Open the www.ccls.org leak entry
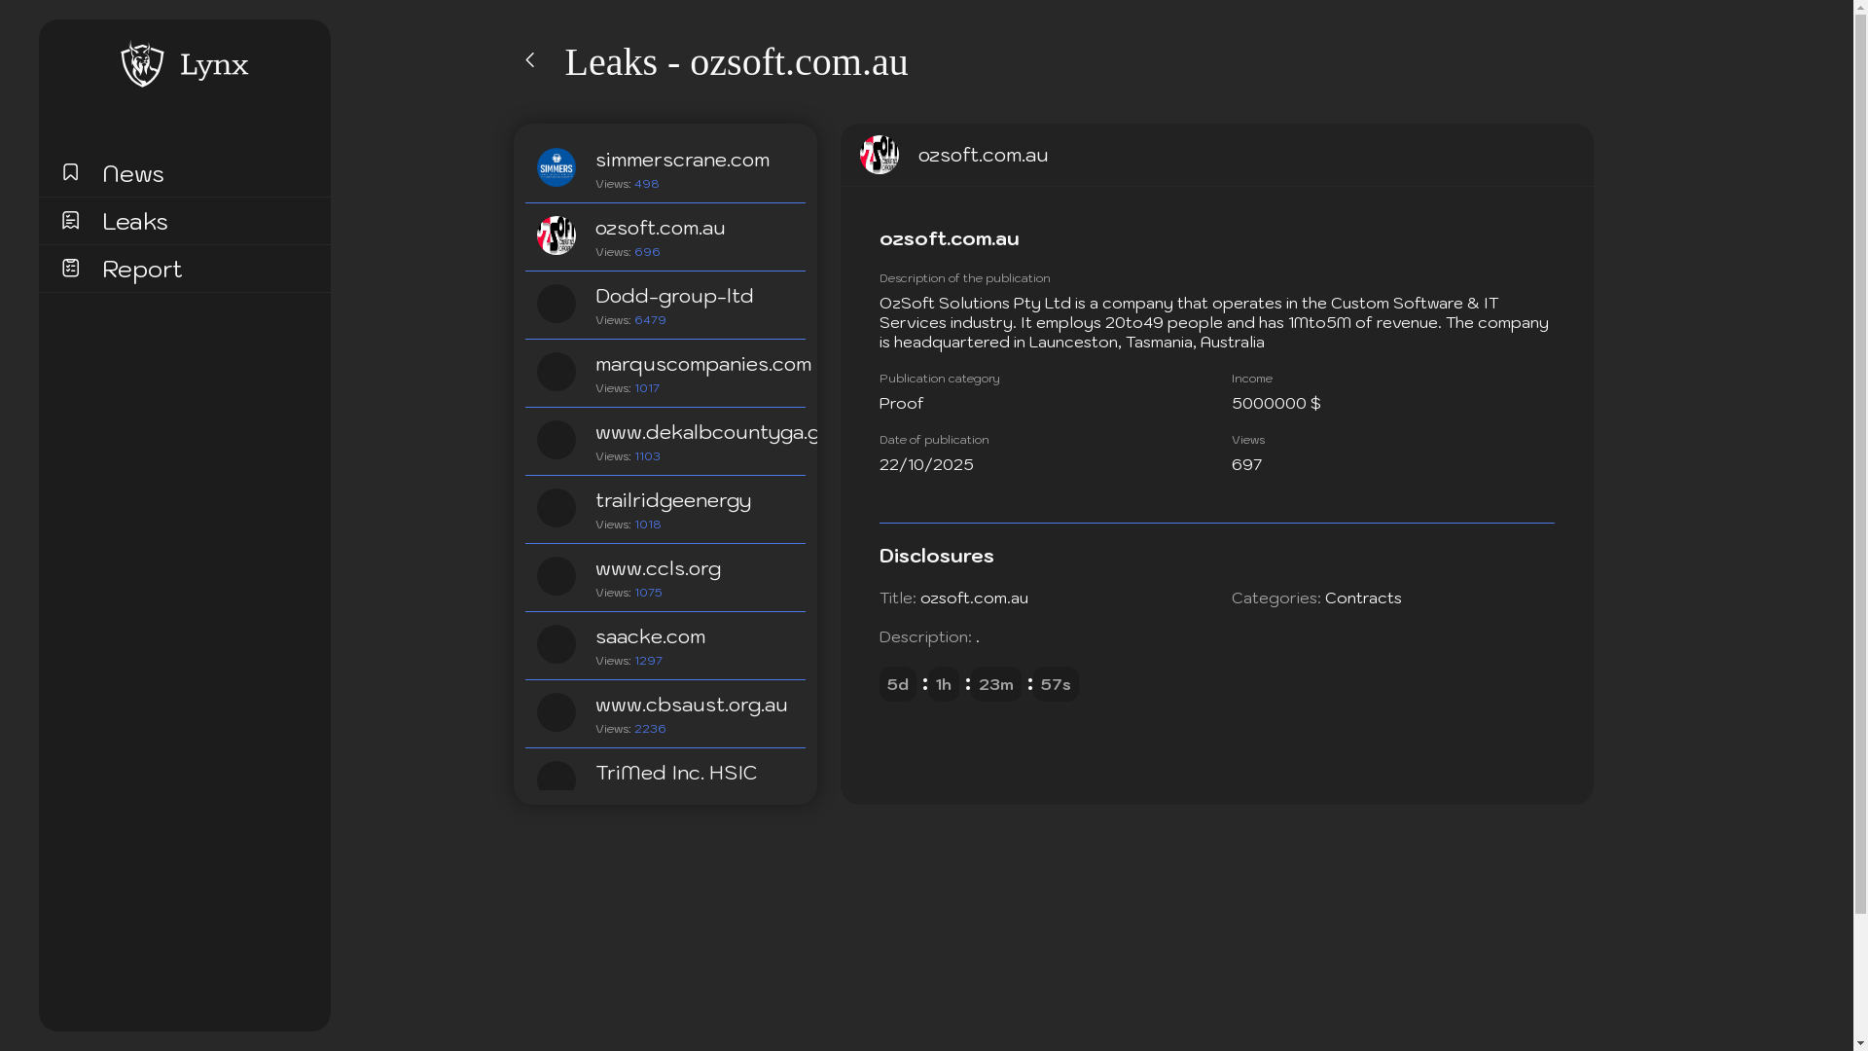 point(658,568)
